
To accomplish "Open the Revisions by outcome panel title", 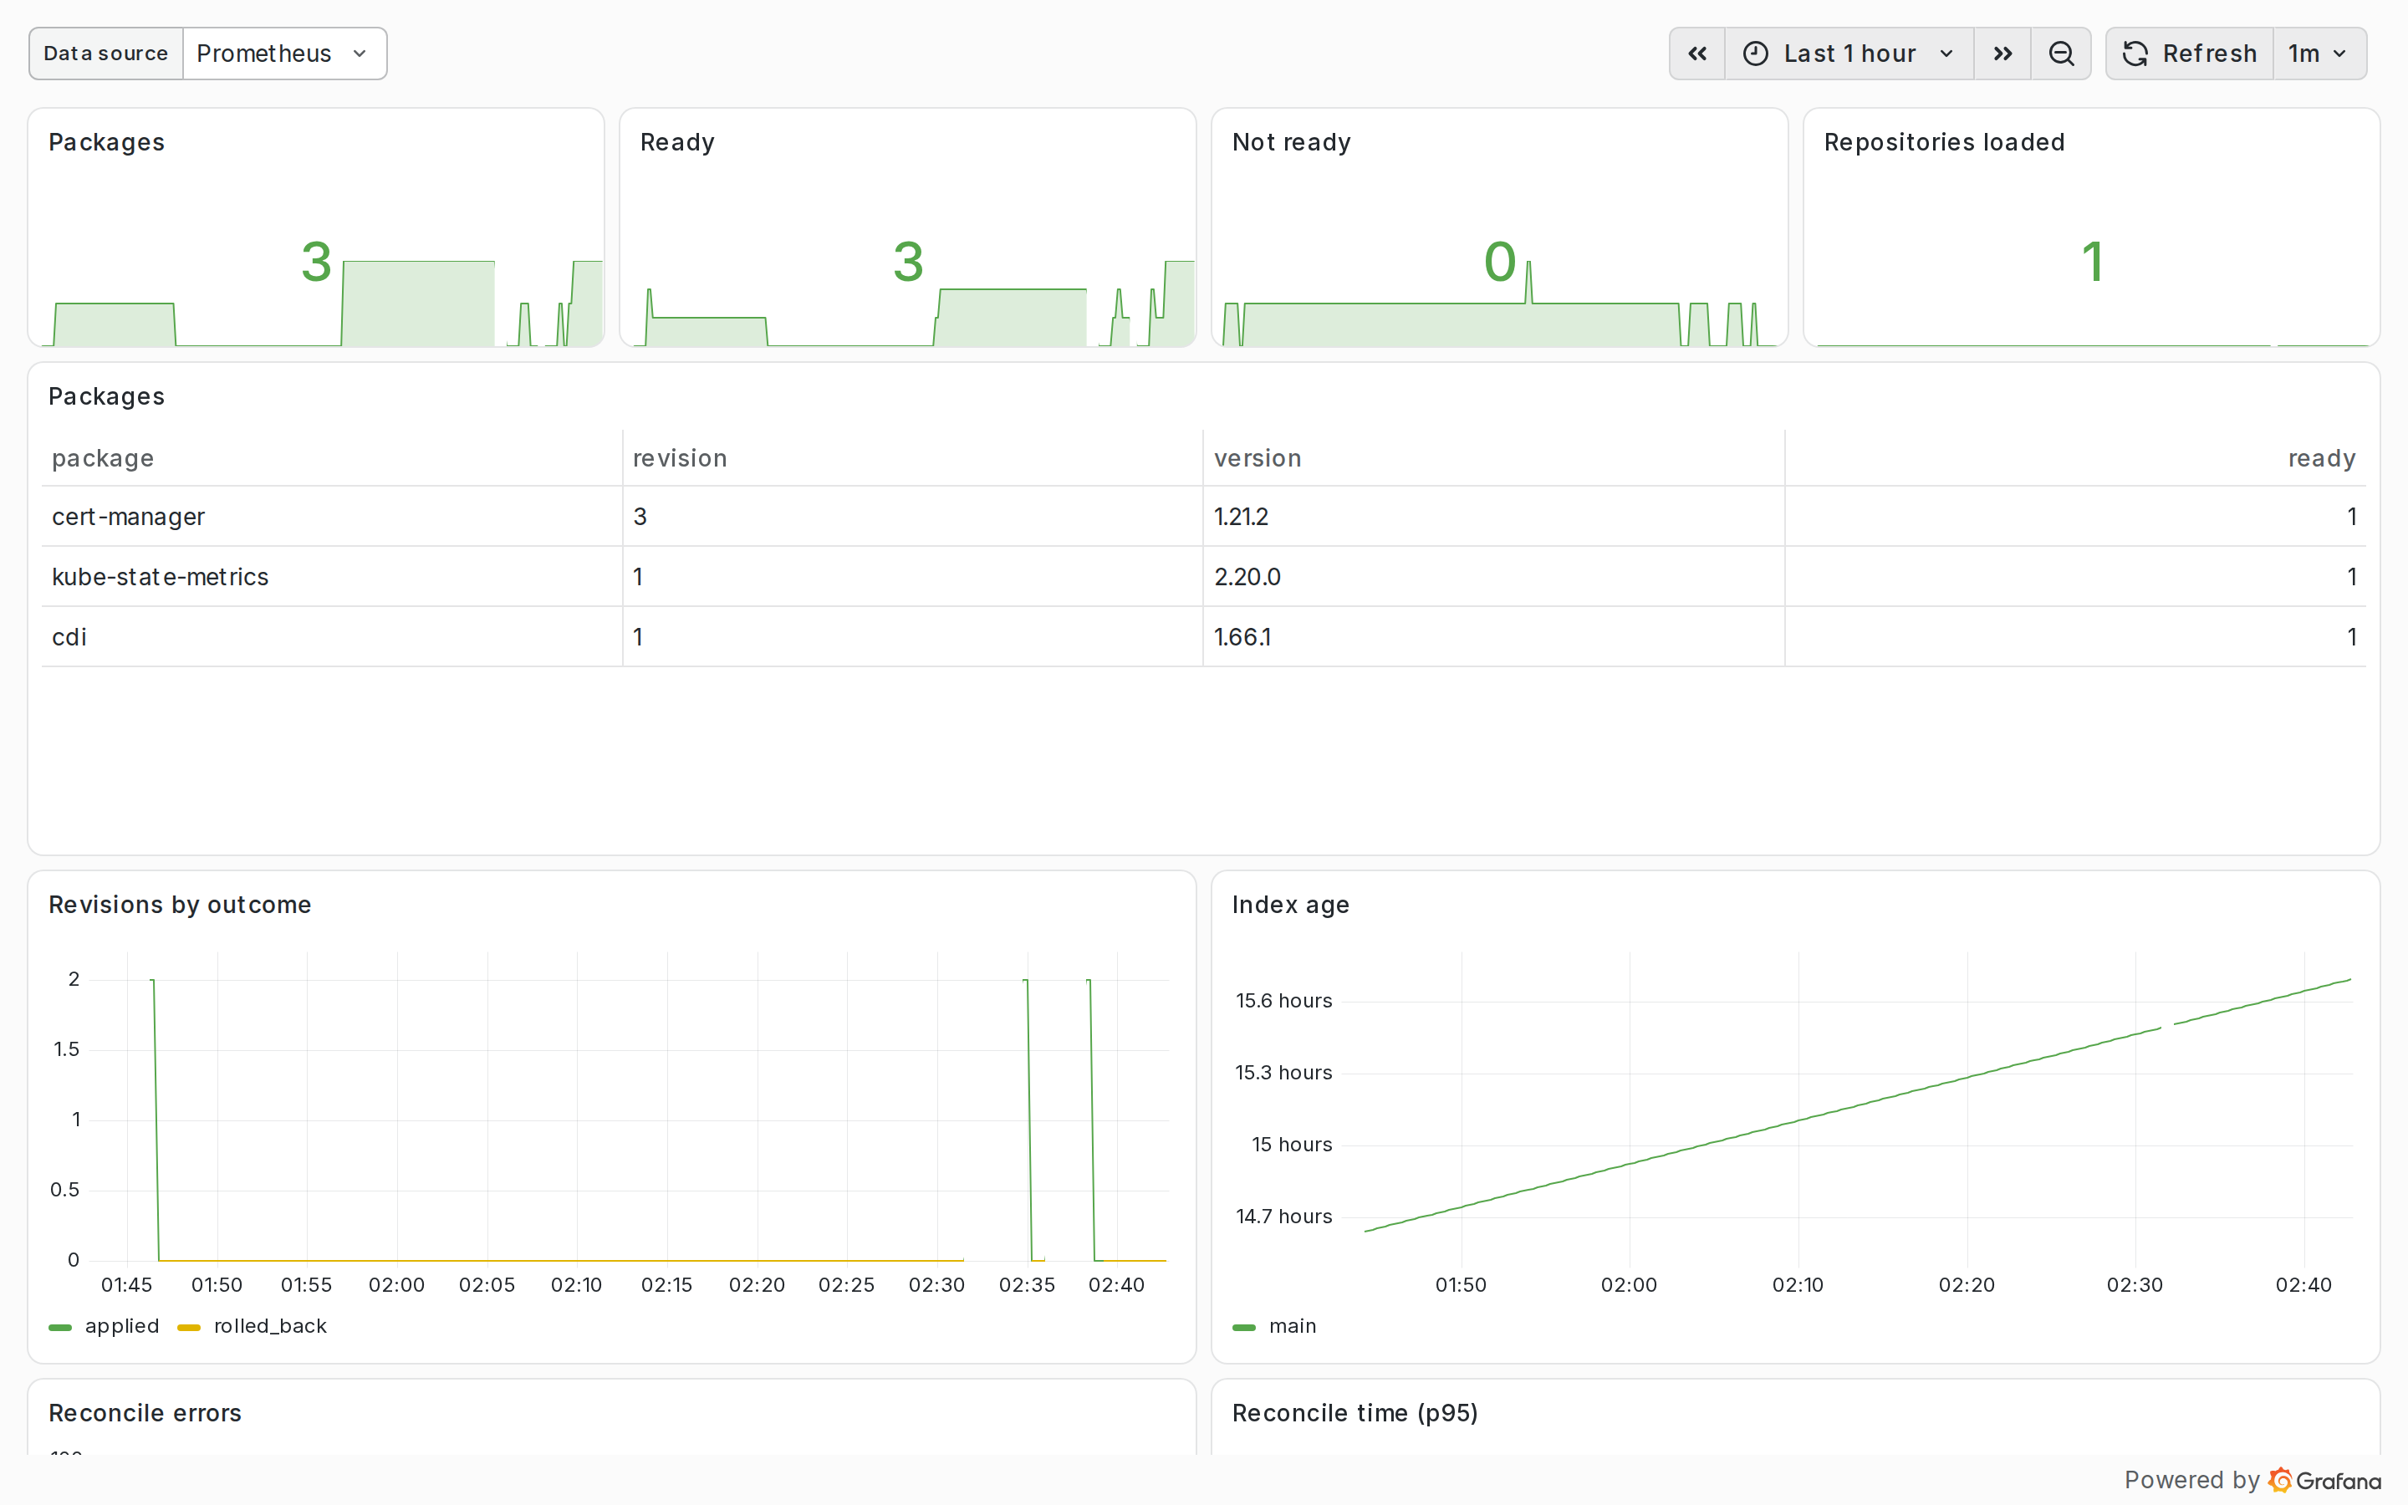I will coord(179,905).
